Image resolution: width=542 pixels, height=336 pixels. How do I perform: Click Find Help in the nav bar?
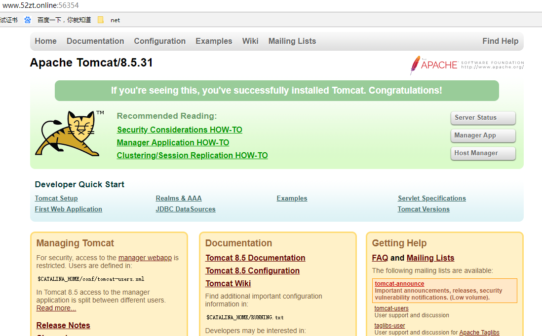pos(500,41)
